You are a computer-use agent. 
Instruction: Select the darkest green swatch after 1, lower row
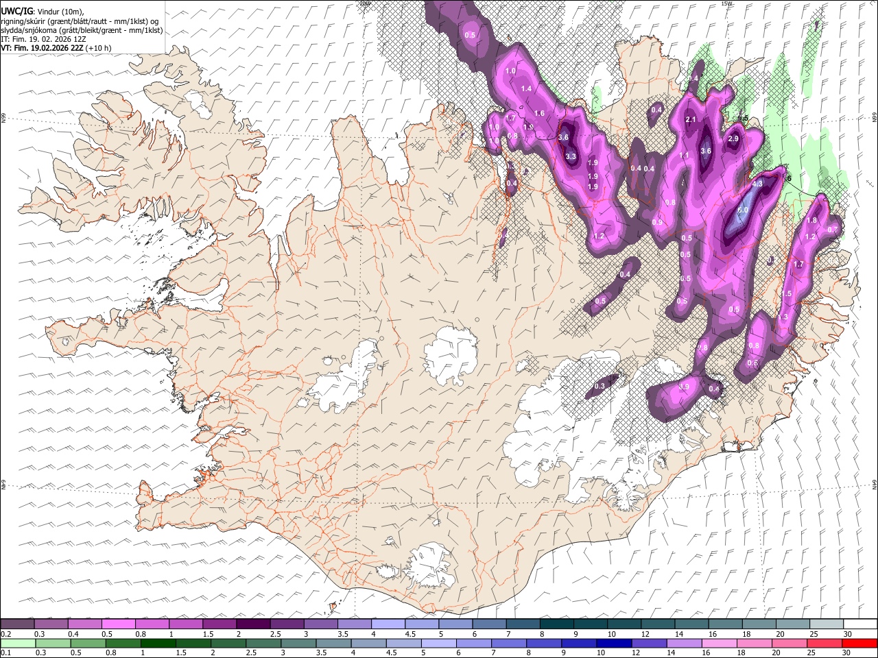(x=158, y=643)
